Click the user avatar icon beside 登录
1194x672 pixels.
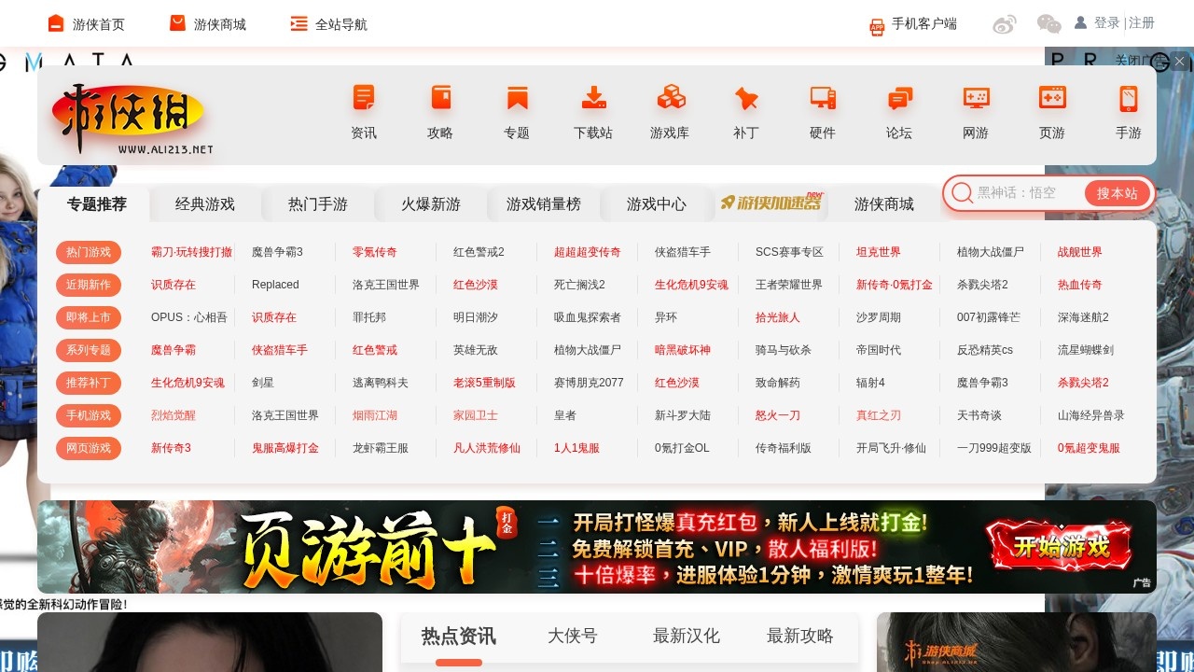pyautogui.click(x=1081, y=22)
